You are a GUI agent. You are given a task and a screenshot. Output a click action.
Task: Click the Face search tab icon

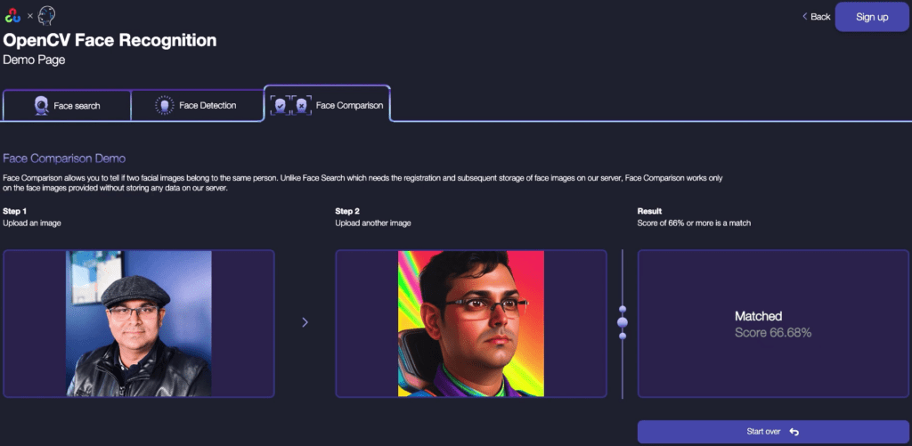pyautogui.click(x=41, y=106)
